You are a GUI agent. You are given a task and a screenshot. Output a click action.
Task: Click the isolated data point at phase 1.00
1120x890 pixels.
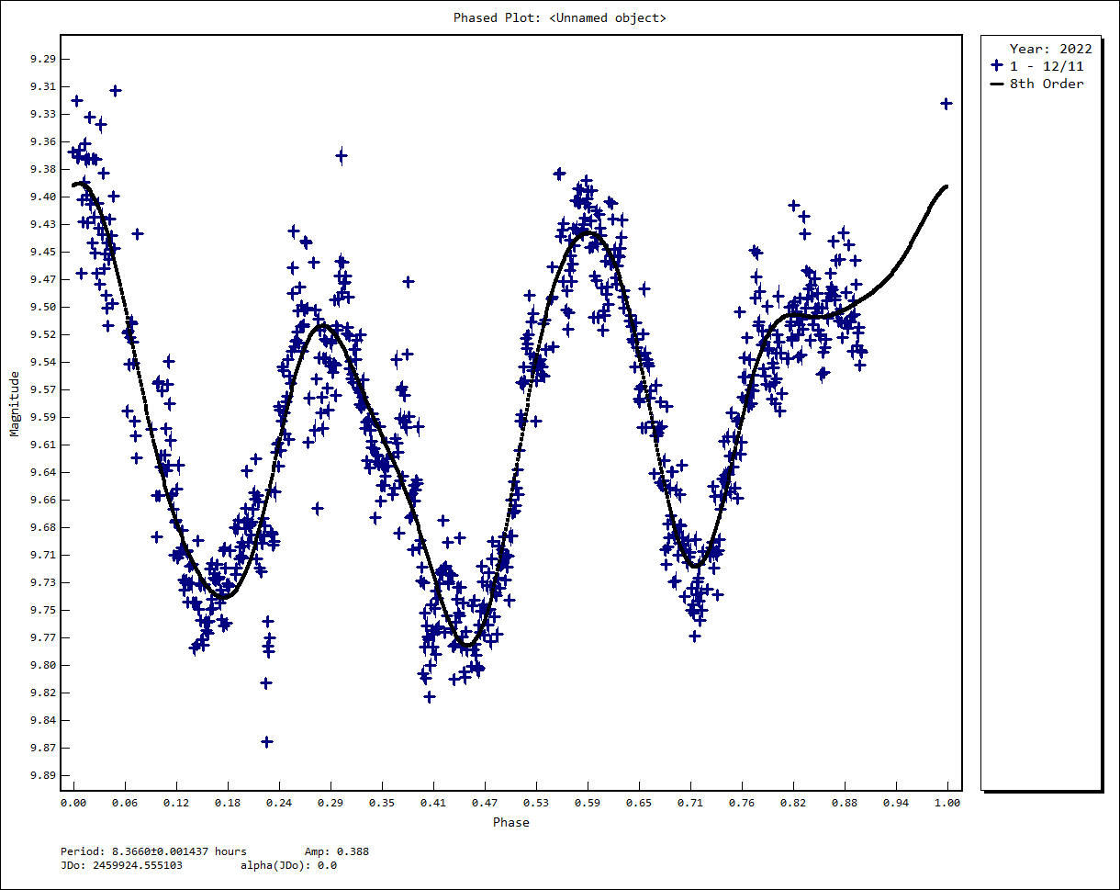pyautogui.click(x=946, y=104)
